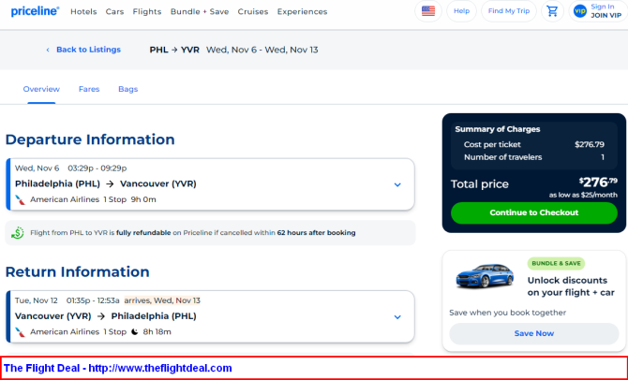
Task: Click the fully refundable notice text
Action: pos(193,233)
